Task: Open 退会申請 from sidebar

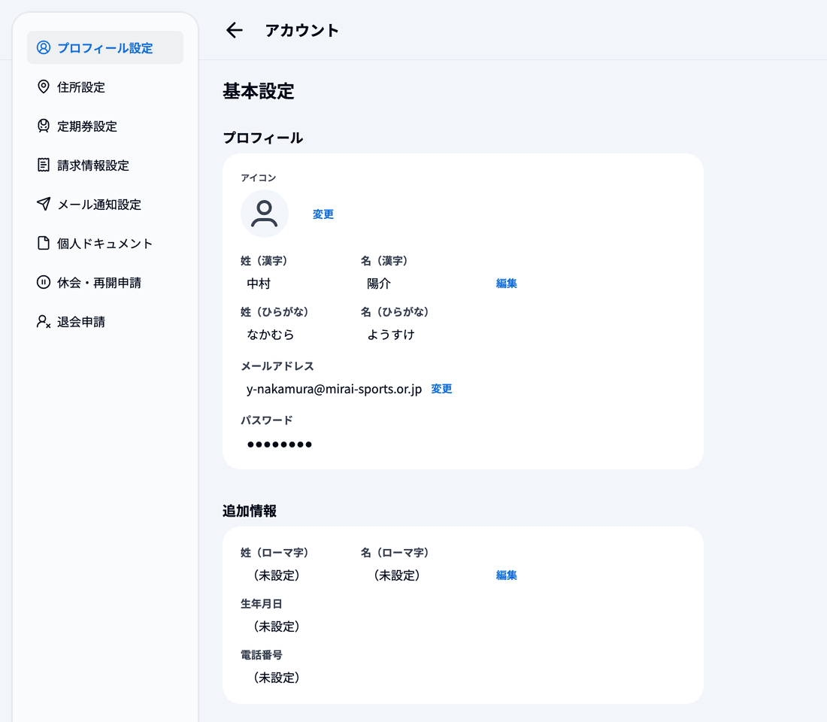Action: pyautogui.click(x=105, y=321)
